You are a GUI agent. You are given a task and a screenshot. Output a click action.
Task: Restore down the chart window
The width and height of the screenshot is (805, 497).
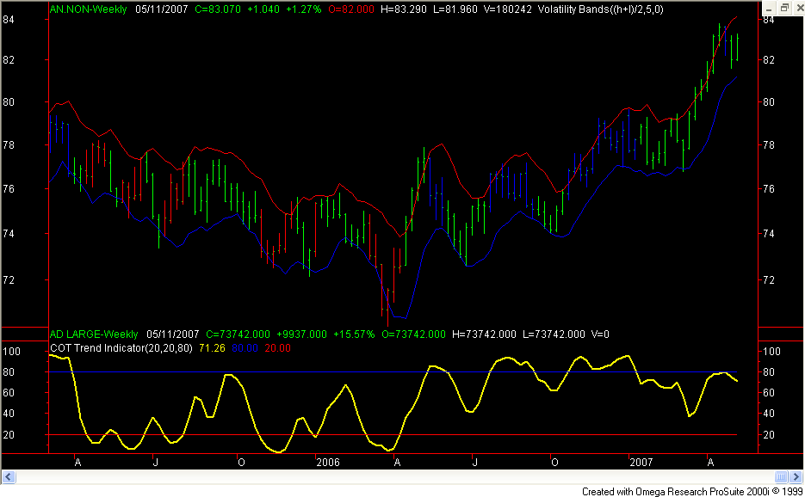click(784, 9)
